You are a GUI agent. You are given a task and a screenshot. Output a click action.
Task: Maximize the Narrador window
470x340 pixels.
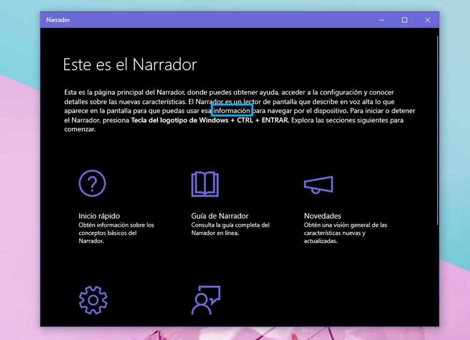405,20
